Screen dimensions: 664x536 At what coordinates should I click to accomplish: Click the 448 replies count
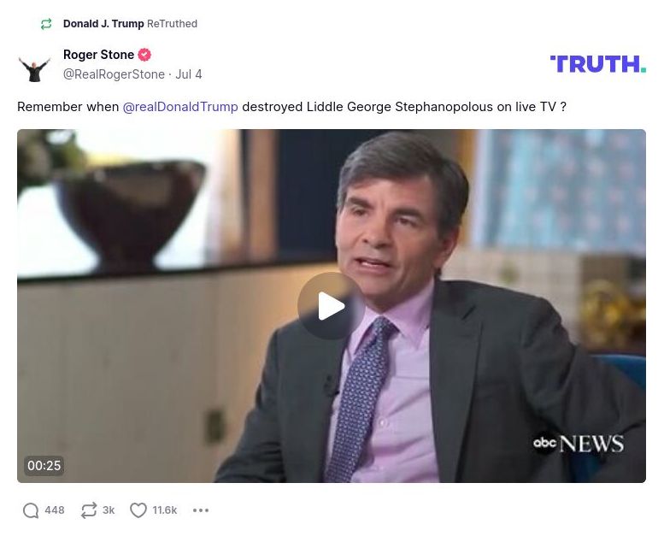55,510
